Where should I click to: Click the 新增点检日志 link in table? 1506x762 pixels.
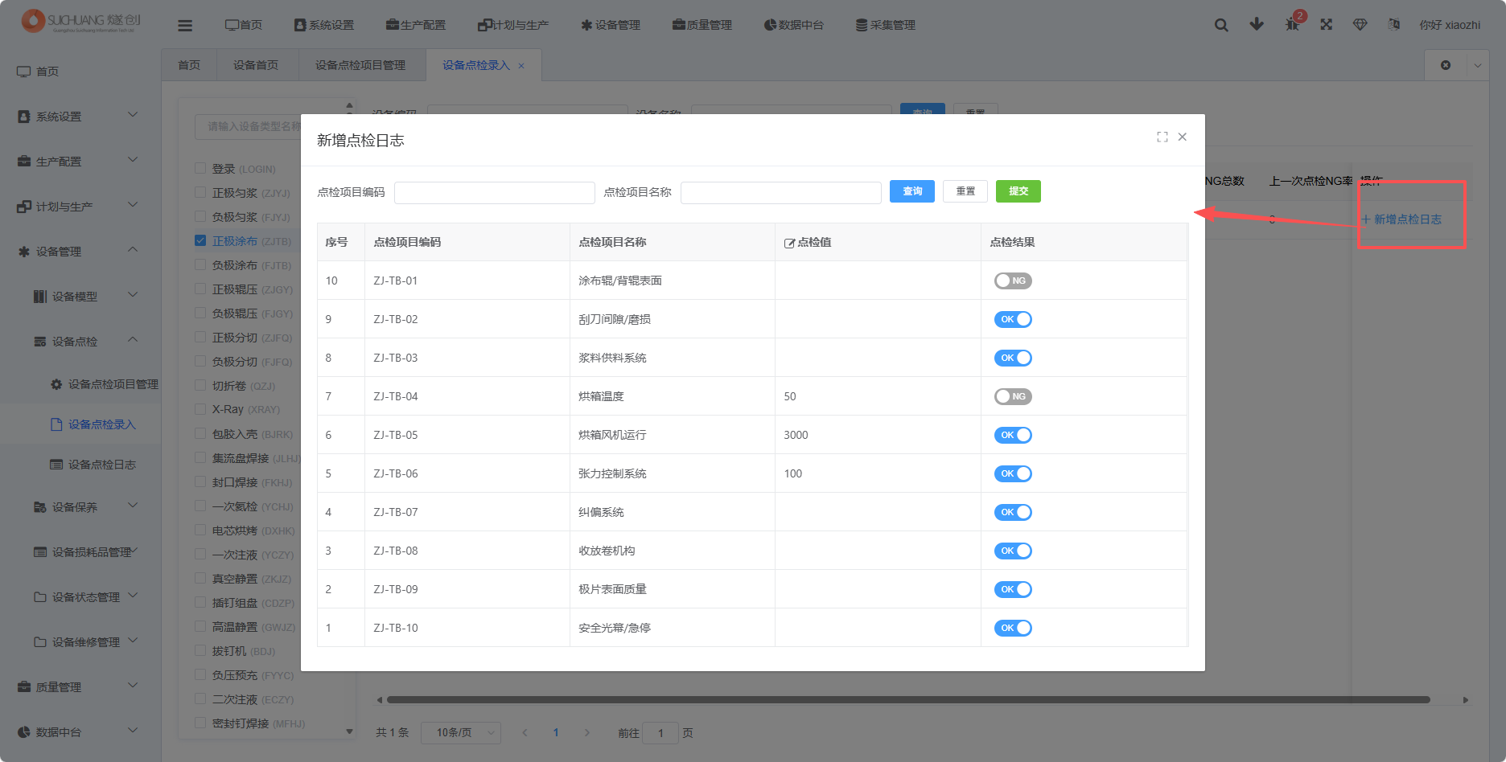1401,219
